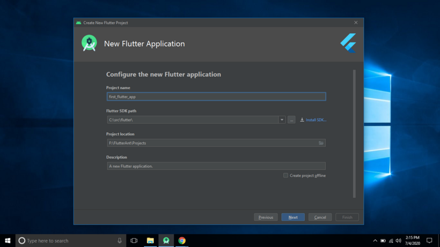Click the dialog's vertical scrollbar

pos(354,134)
